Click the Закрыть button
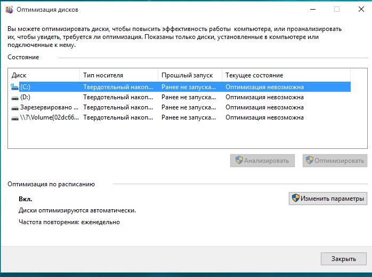Viewport: 372px width, 277px height. [x=343, y=259]
